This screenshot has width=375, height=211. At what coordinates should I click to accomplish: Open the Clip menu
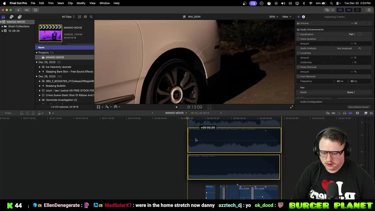click(70, 3)
